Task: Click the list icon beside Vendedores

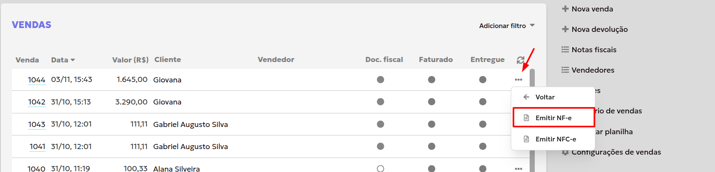Action: [x=565, y=70]
